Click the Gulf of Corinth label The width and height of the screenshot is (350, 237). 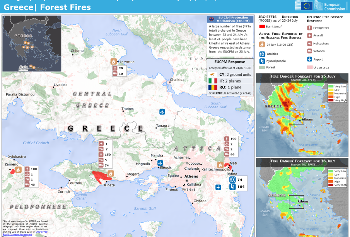coord(36,143)
